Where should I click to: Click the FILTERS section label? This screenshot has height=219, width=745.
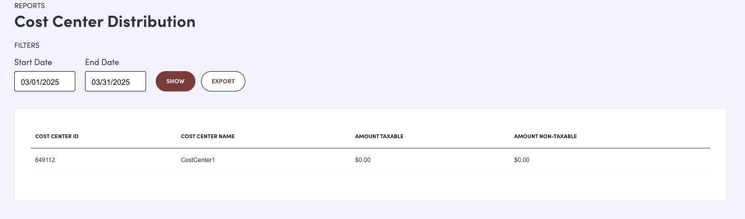point(27,45)
